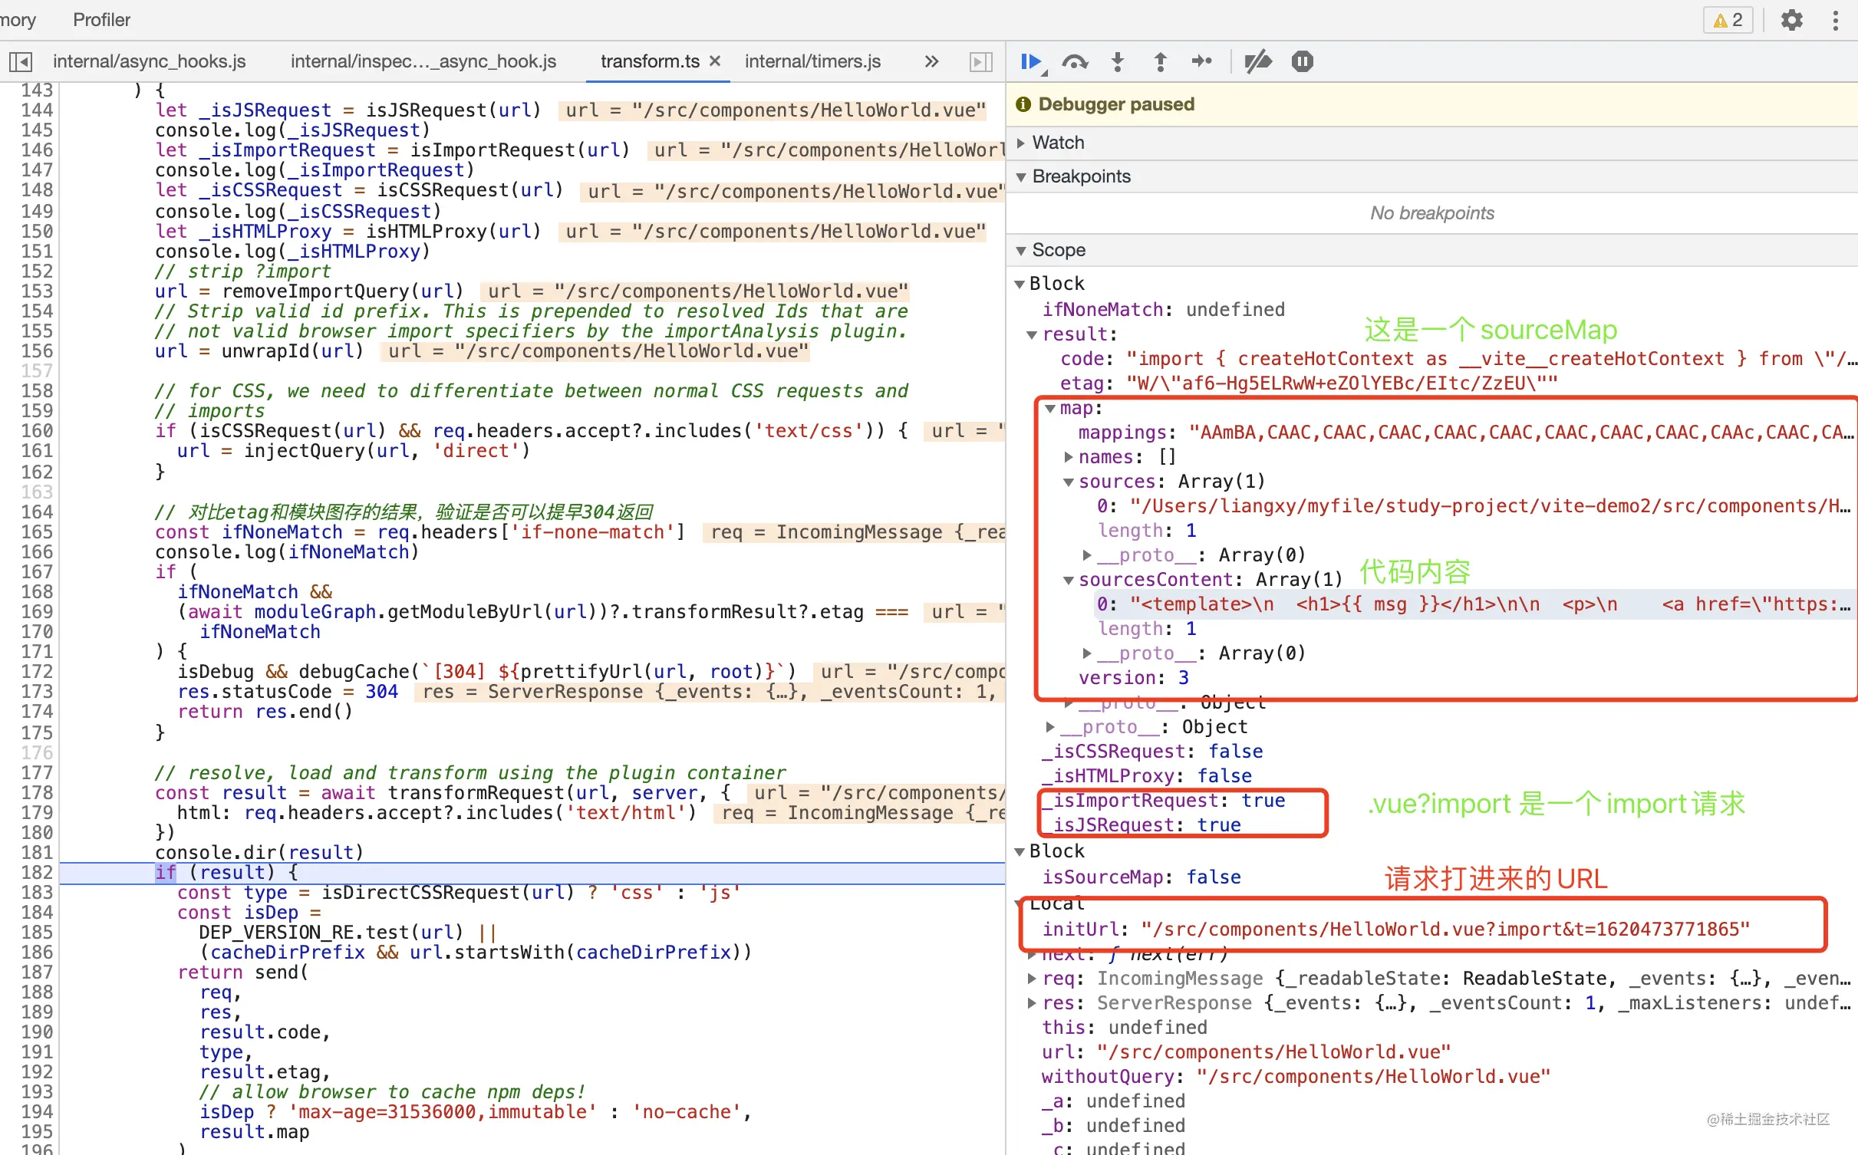This screenshot has height=1155, width=1858.
Task: Deactivate breakpoints toggle
Action: [1257, 61]
